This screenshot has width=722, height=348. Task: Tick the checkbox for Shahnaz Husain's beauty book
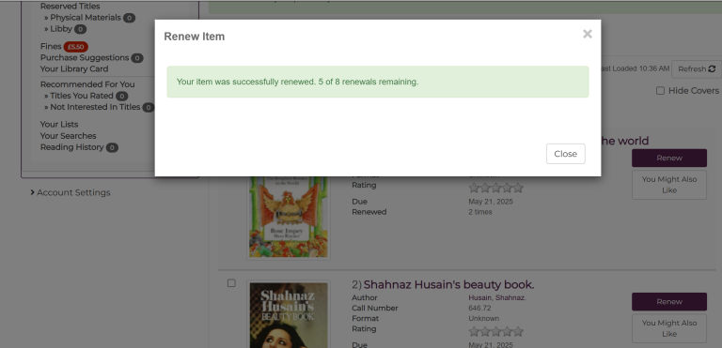tap(231, 283)
